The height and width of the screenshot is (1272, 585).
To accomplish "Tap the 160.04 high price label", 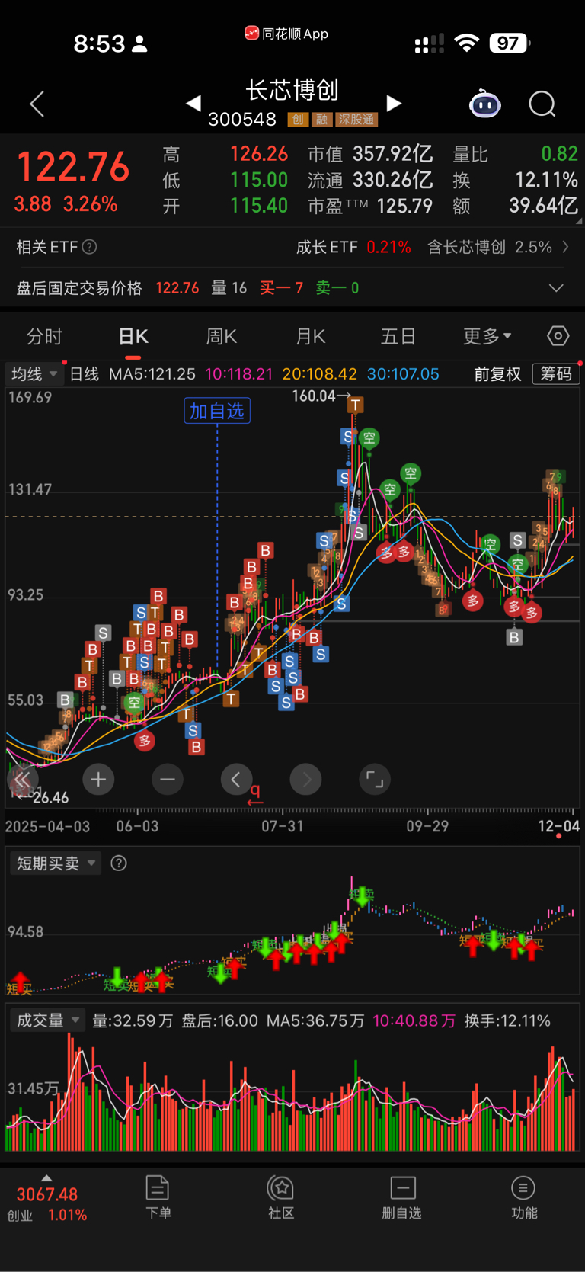I will pyautogui.click(x=314, y=396).
